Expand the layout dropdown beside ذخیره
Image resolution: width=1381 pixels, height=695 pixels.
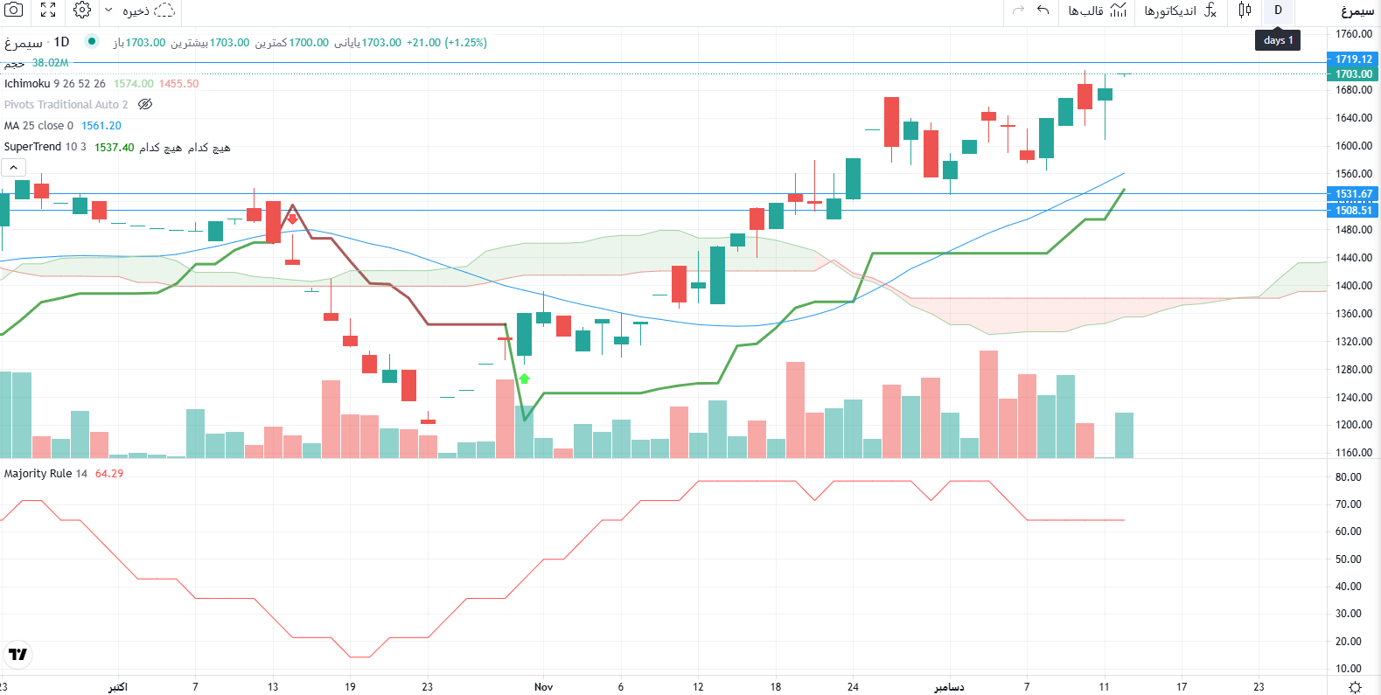pos(108,10)
